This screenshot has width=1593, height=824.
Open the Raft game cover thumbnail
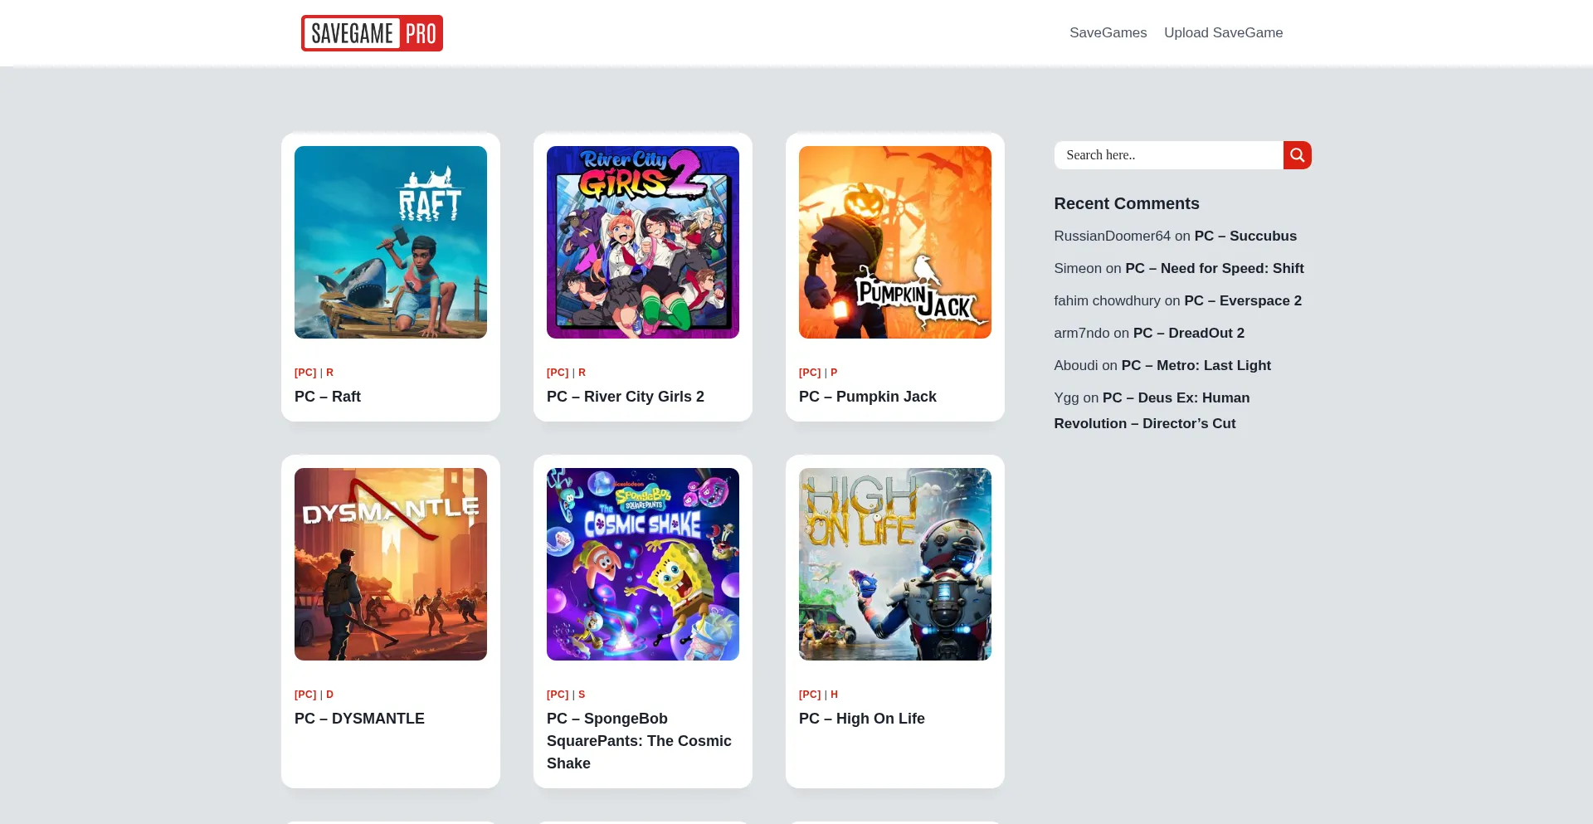point(391,242)
